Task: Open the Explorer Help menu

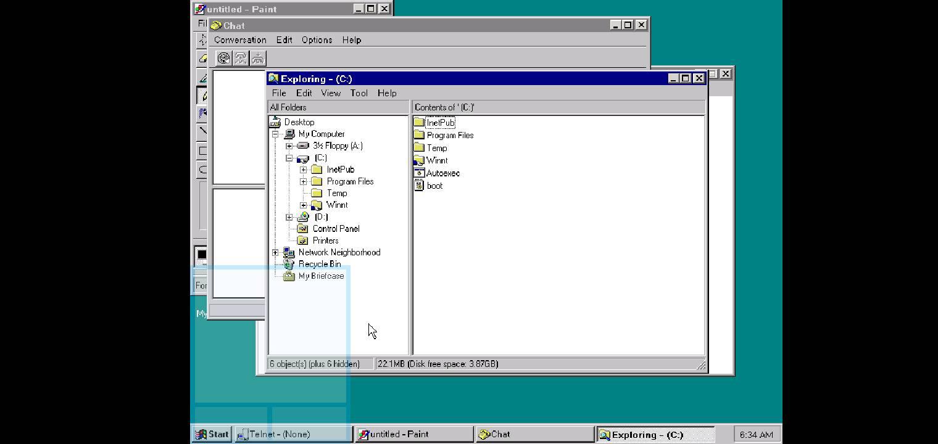Action: click(x=387, y=93)
